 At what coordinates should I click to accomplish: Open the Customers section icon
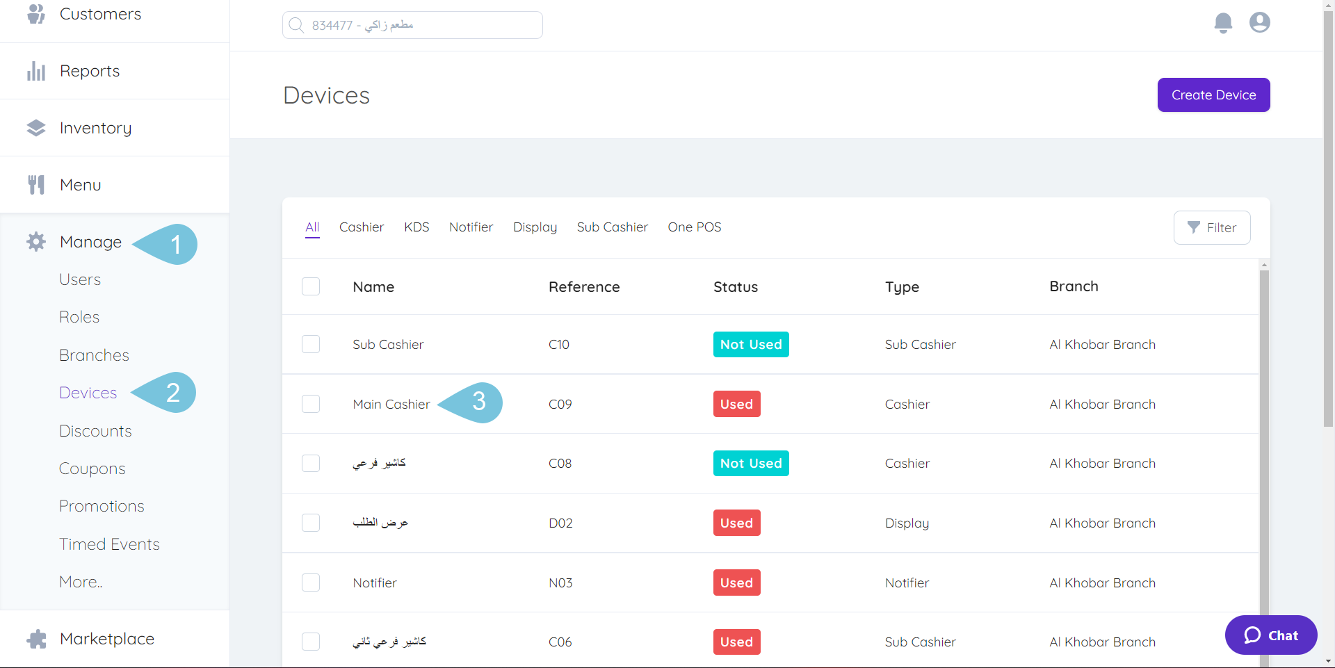35,13
